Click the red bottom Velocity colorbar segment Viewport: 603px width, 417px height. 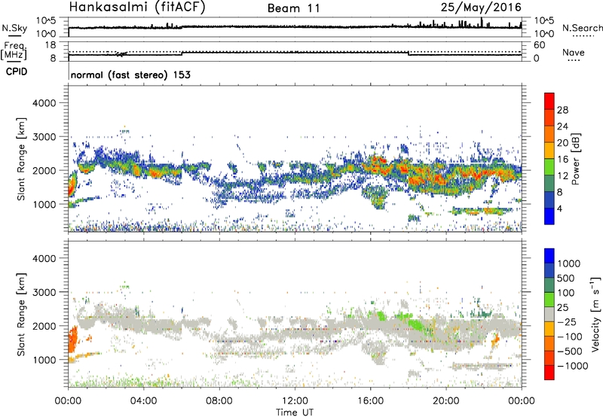click(x=549, y=373)
